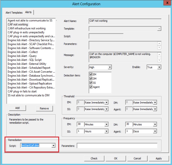
Task: Uncheck the DM detection tier
Action: point(91,78)
